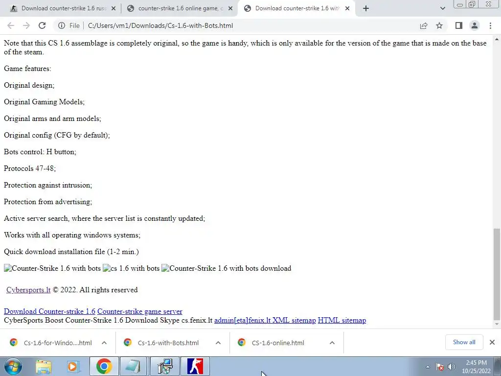Open downloaded Cs-1.6-for-Windo....html file
This screenshot has height=376, width=501.
coord(51,343)
